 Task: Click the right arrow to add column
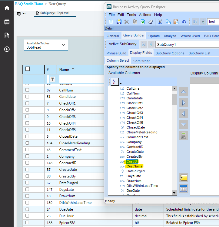click(x=183, y=103)
